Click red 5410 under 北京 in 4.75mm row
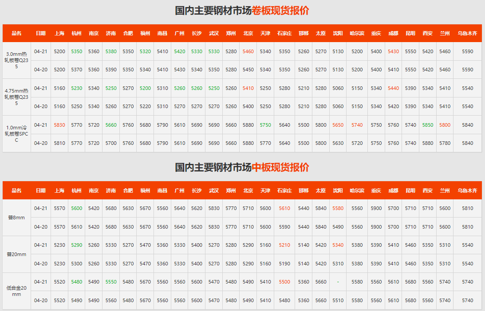Image resolution: width=485 pixels, height=311 pixels. [x=248, y=88]
